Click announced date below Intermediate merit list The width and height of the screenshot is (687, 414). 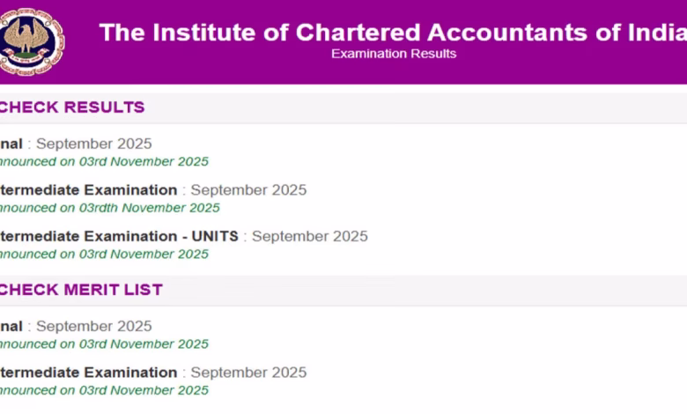coord(103,389)
